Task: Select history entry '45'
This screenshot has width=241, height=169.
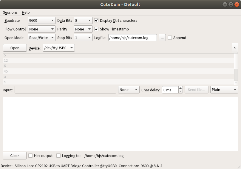Action: tap(118, 71)
